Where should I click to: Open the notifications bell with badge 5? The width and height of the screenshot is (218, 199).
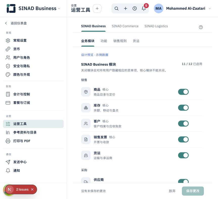pos(144,9)
